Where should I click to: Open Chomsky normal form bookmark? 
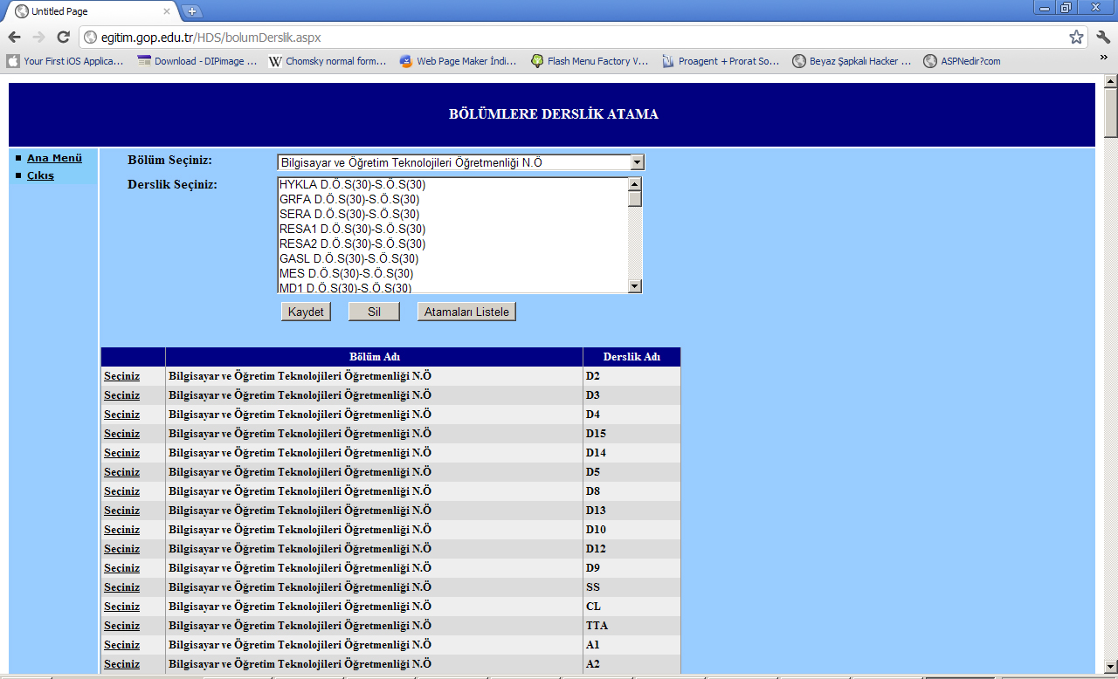click(327, 61)
